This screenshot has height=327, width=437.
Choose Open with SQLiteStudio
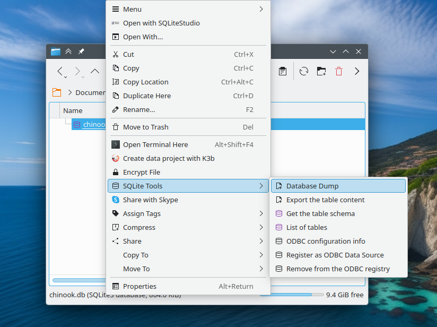click(188, 23)
